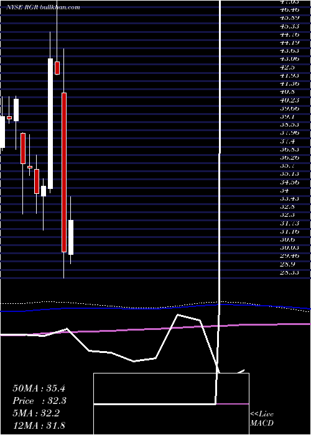
Task: Click the '<<Live MACD' label
Action: point(262,419)
